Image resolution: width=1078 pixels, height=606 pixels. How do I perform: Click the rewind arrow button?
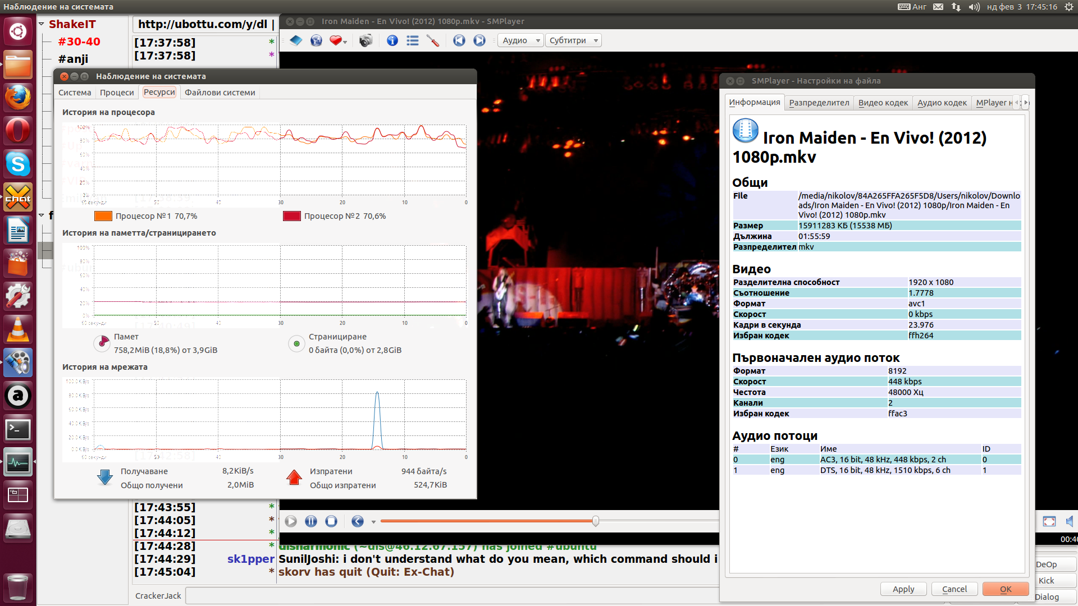[x=358, y=521]
